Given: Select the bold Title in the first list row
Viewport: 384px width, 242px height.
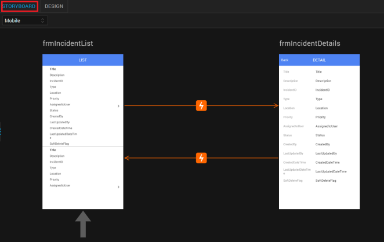Looking at the screenshot, I should (53, 69).
